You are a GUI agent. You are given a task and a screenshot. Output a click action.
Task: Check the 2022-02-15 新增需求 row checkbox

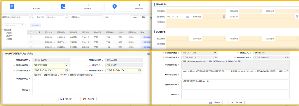click(x=31, y=47)
